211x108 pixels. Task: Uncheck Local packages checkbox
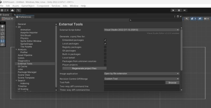pos(105,44)
